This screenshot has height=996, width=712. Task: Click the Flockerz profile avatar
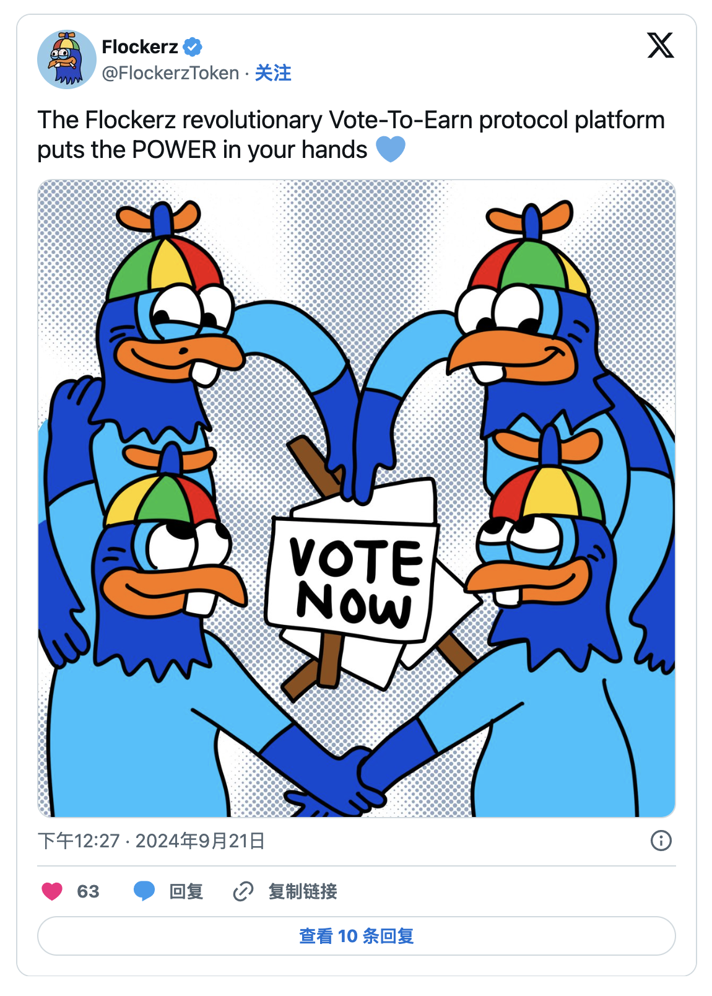tap(67, 59)
